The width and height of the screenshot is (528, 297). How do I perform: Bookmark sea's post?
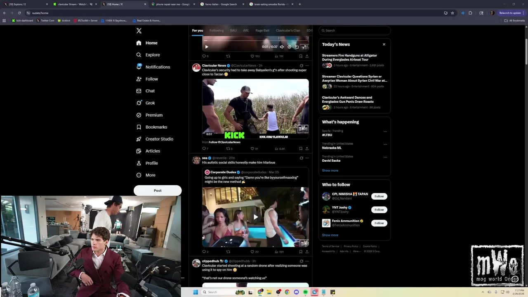click(301, 252)
